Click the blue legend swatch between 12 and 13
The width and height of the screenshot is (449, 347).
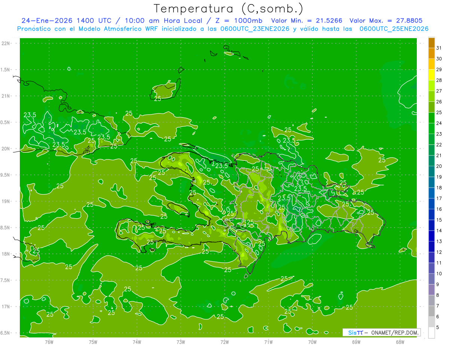click(x=431, y=247)
